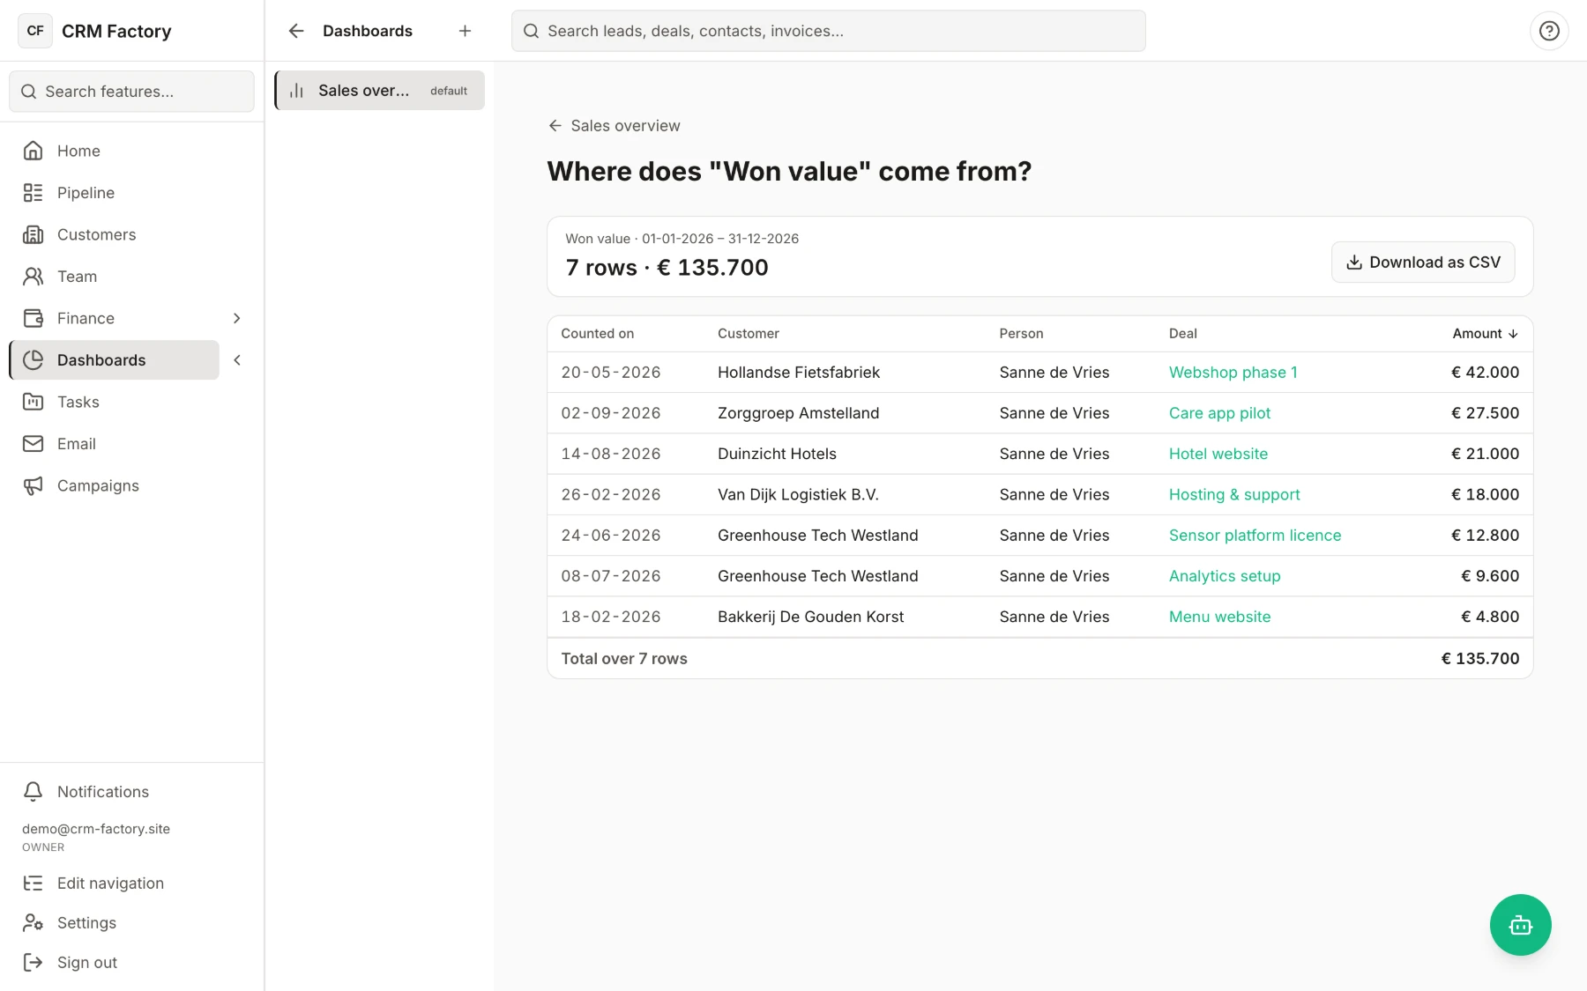This screenshot has width=1587, height=991.
Task: Click the global search leads, deals field
Action: (828, 31)
